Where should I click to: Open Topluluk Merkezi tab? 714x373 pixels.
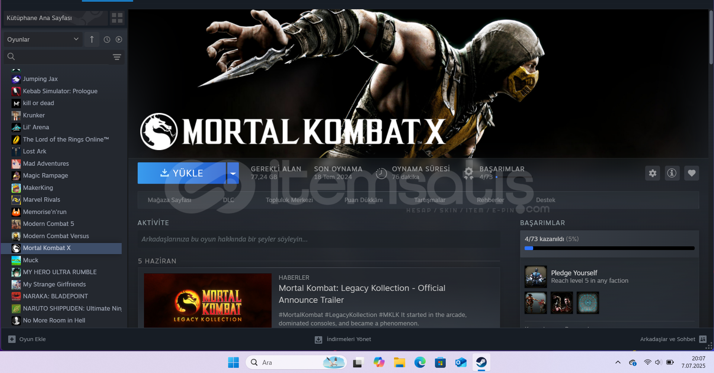[289, 200]
